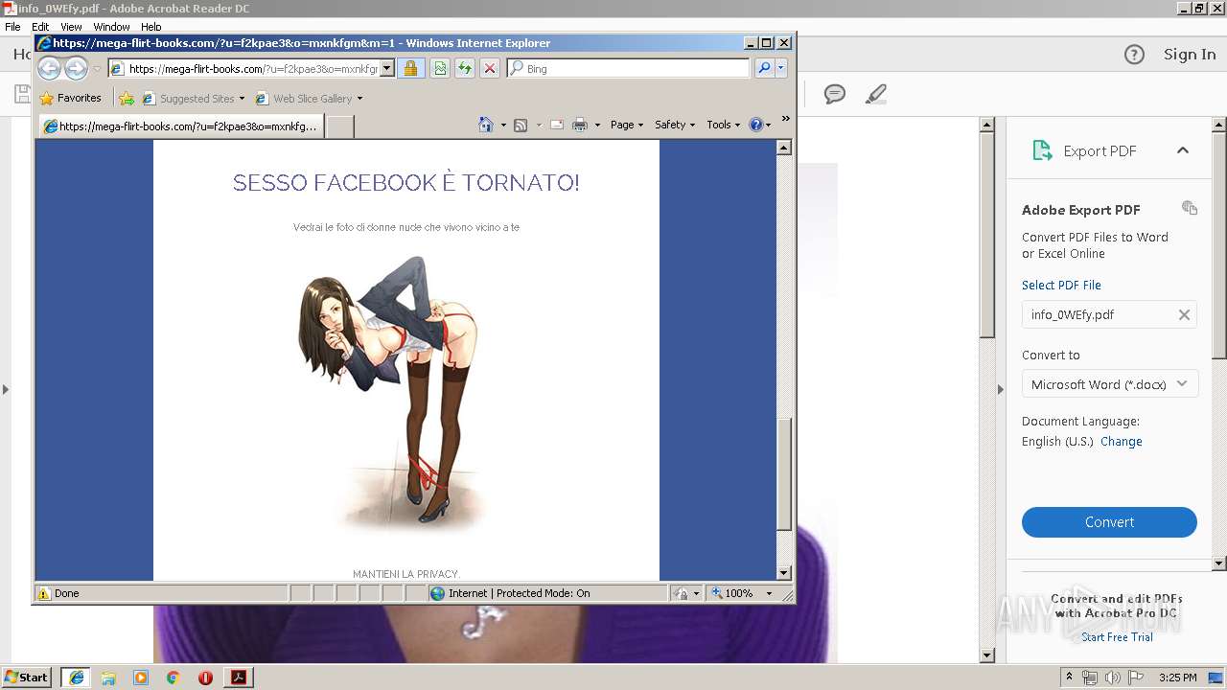The height and width of the screenshot is (690, 1227).
Task: Click the Refresh page icon
Action: pos(465,68)
